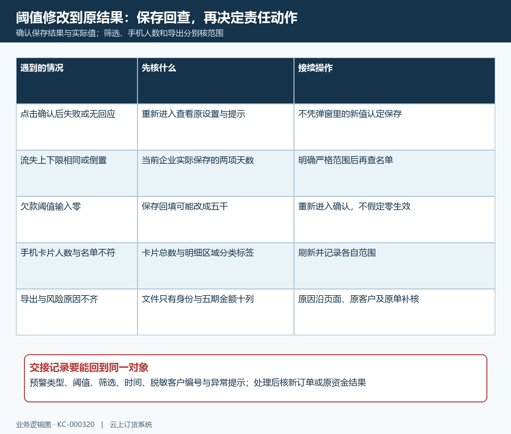Select cell '重新进入确认，不假定零生效'
This screenshot has width=511, height=434.
click(394, 220)
